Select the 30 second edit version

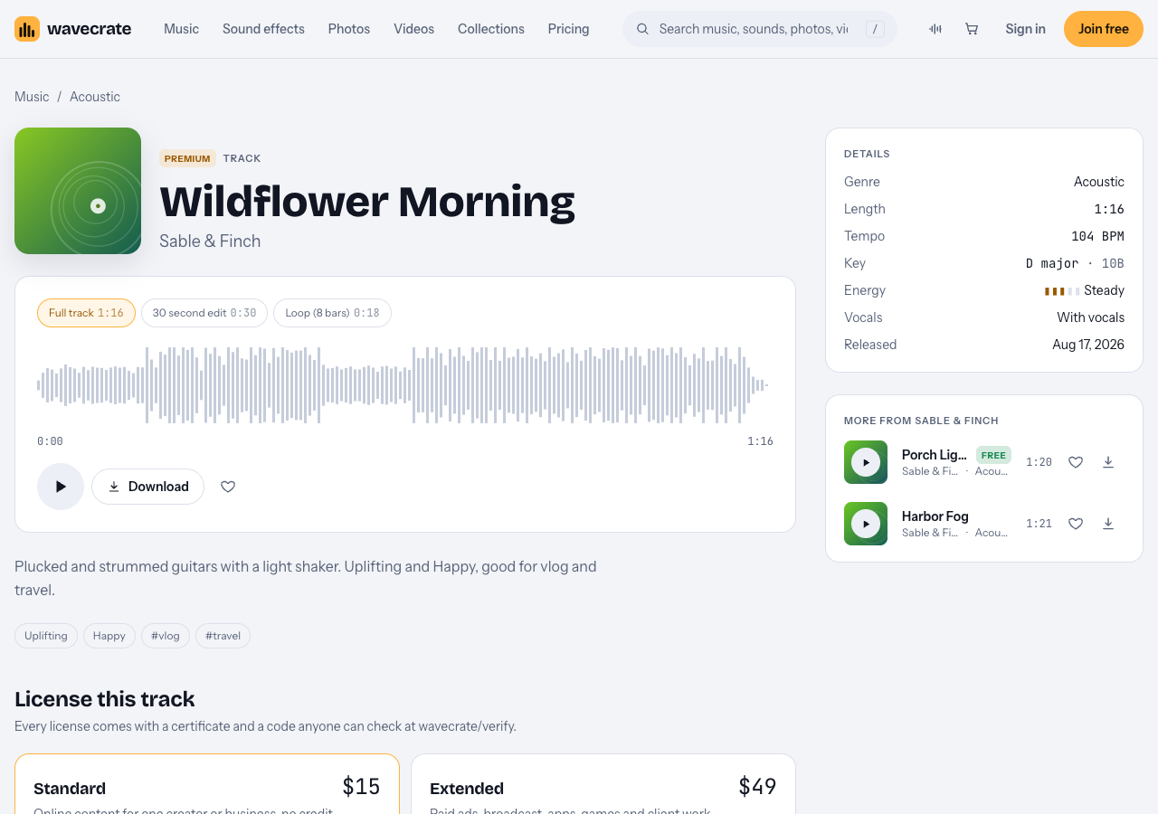pos(204,313)
